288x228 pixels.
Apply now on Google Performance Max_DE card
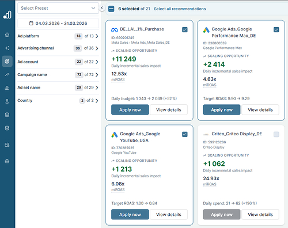pos(222,110)
